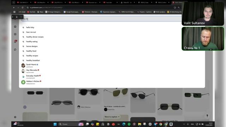Select the 'healthy recipes' suggestion
This screenshot has height=127, width=226.
click(x=32, y=56)
